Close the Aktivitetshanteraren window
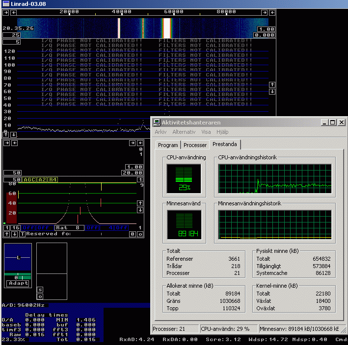 point(342,123)
